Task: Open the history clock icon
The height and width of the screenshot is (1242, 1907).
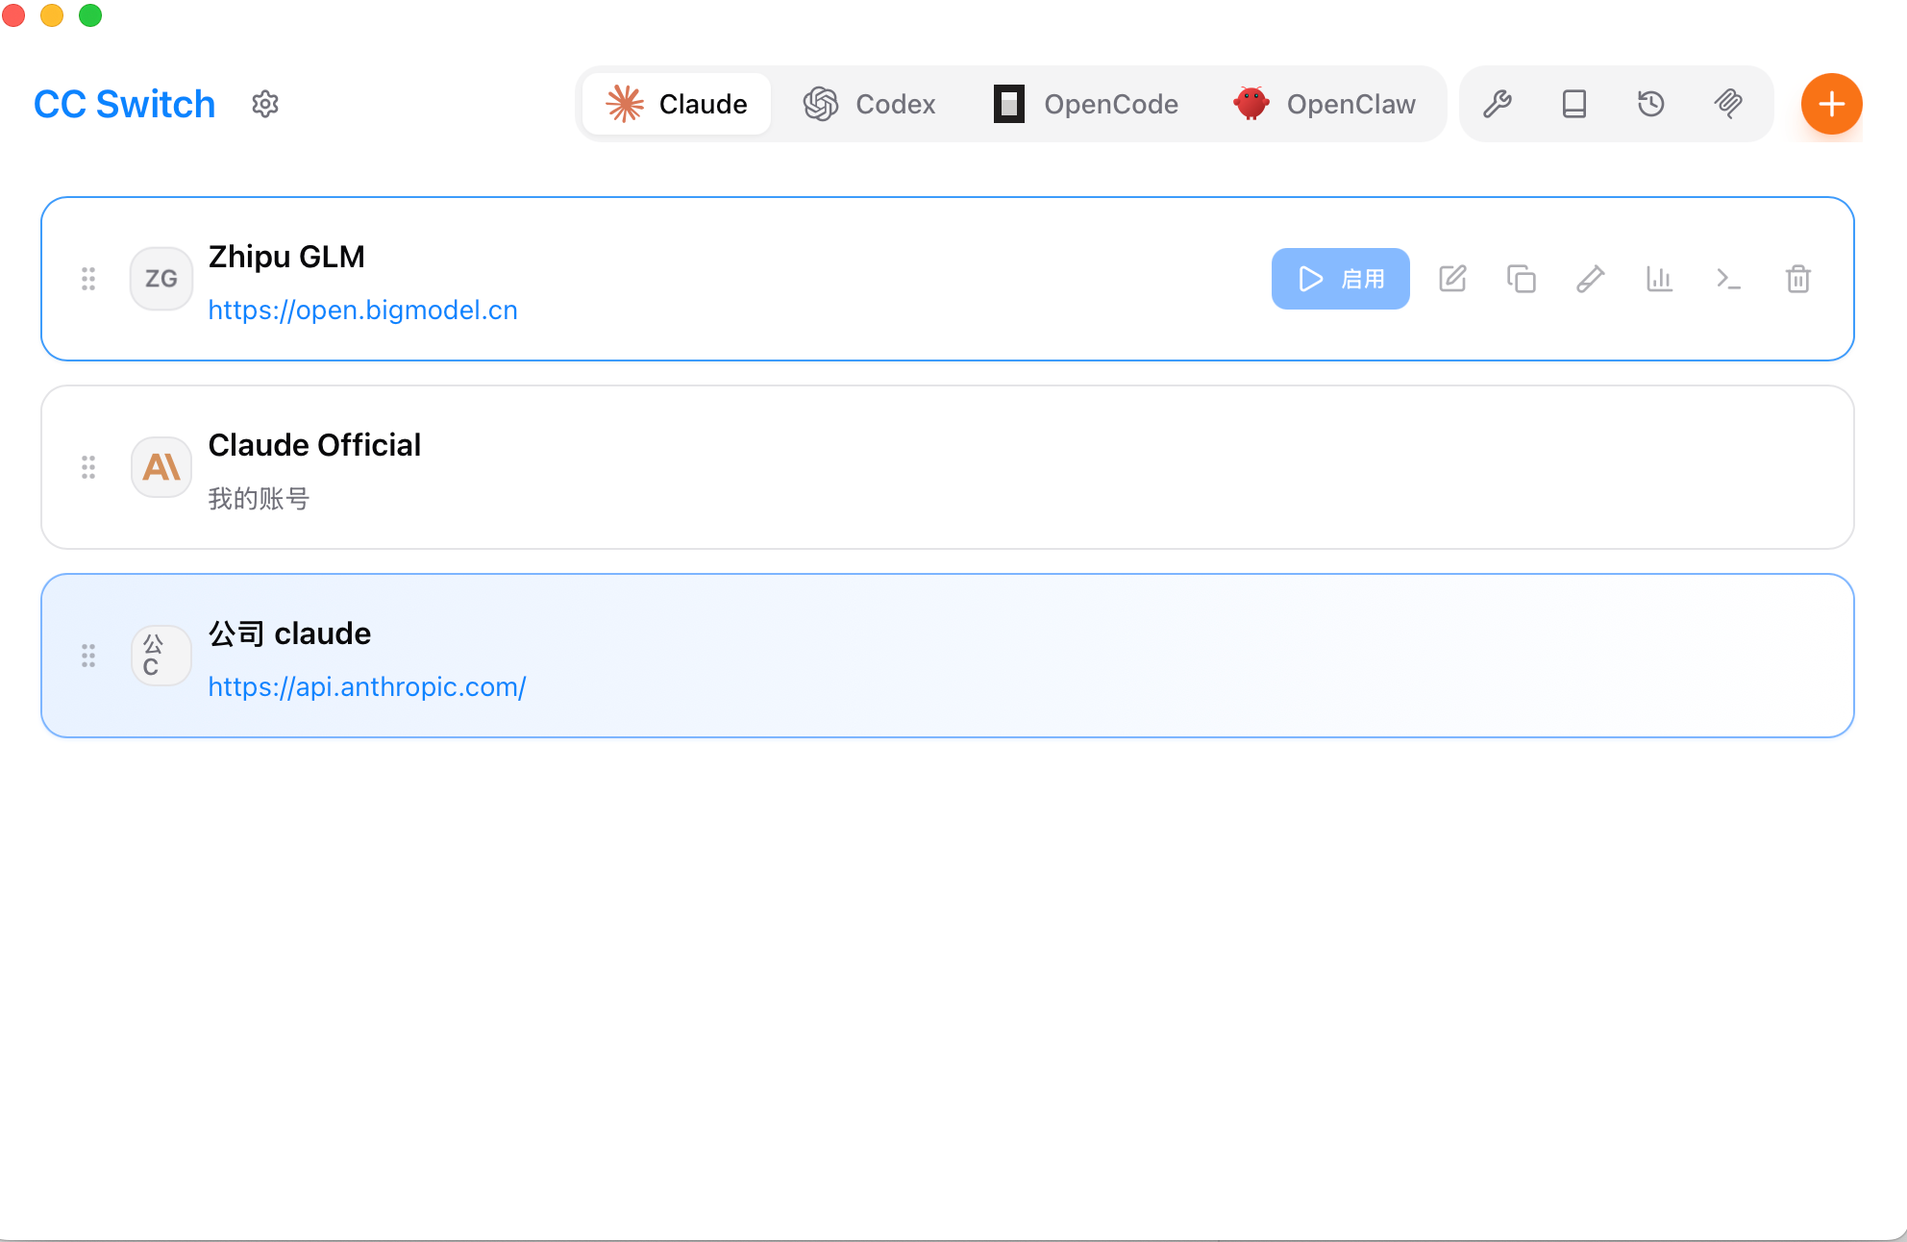Action: tap(1651, 104)
